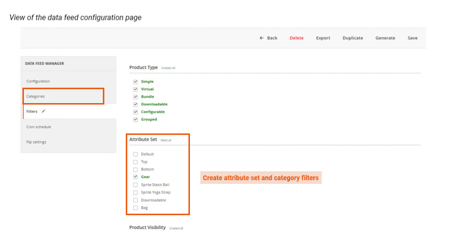Switch to the Categories tab

pyautogui.click(x=35, y=96)
